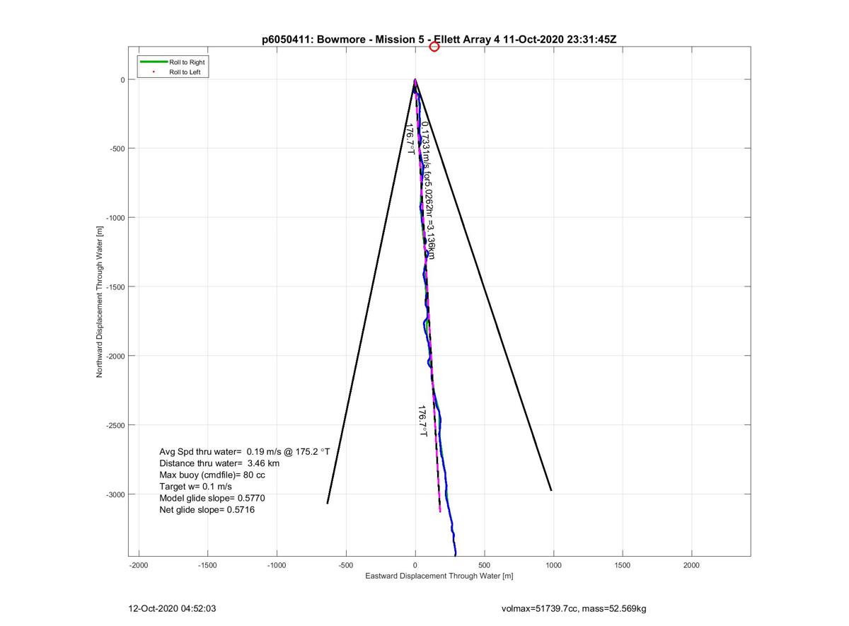This screenshot has height=626, width=849.
Task: Click the "volmax=51739.7cc, mass=52.569kg" footer text
Action: [x=574, y=608]
